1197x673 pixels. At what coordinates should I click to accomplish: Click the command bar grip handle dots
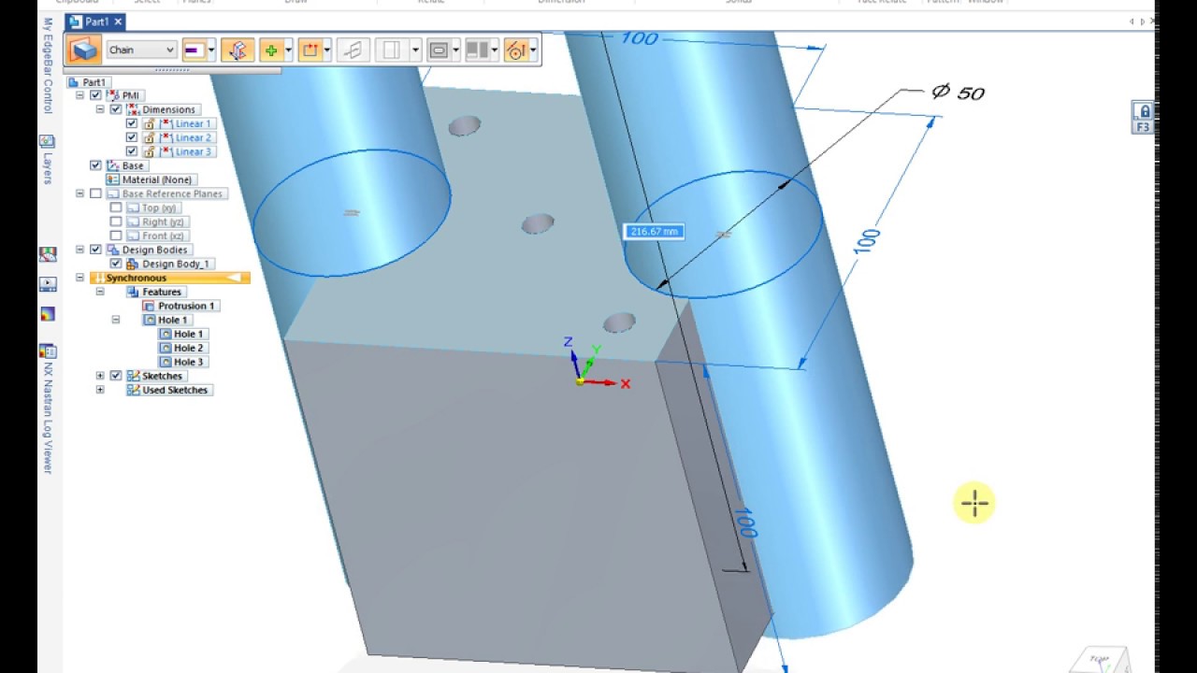pyautogui.click(x=172, y=70)
